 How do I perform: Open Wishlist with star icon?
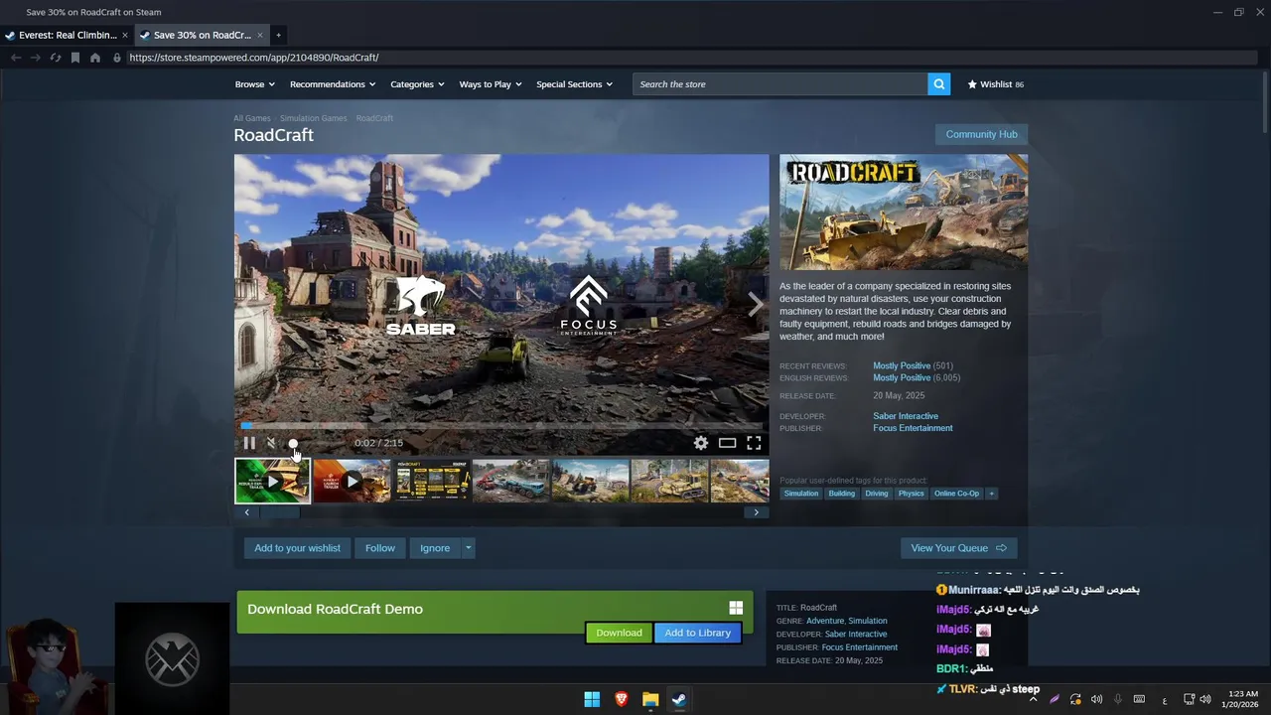coord(995,84)
